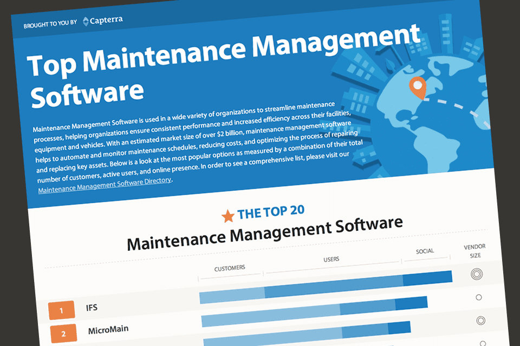520x346 pixels.
Task: Click the dark social segment of the MicroMain bar
Action: 412,304
